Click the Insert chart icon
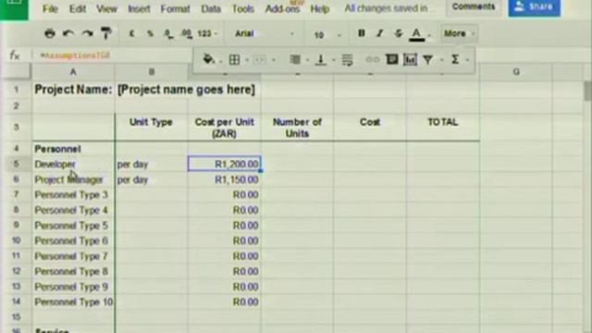The height and width of the screenshot is (333, 592). [410, 59]
